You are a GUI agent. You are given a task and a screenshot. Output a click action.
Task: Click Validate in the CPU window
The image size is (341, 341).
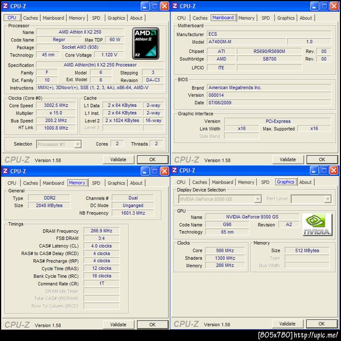(118, 159)
